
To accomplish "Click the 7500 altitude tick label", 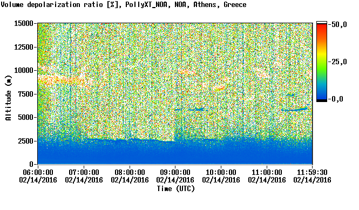I will click(25, 94).
